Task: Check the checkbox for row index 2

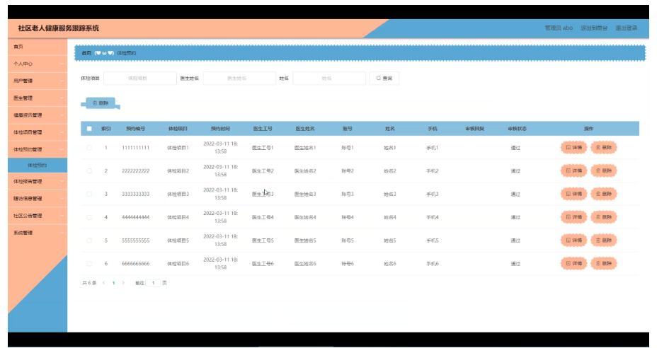Action: pyautogui.click(x=89, y=170)
